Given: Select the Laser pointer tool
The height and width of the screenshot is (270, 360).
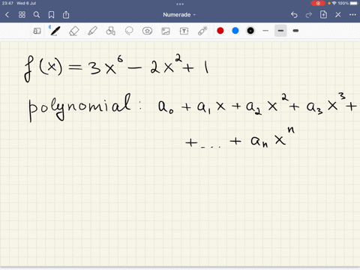Looking at the screenshot, I should point(202,31).
